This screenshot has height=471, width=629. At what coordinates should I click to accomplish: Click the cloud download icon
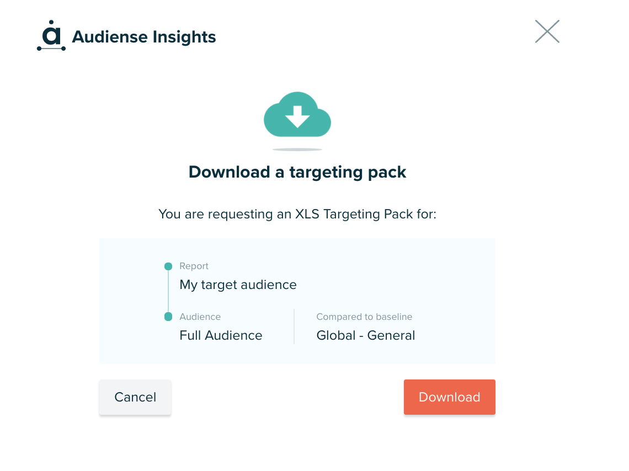297,115
